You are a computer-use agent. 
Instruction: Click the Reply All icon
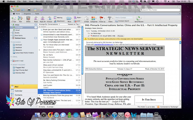(43, 19)
